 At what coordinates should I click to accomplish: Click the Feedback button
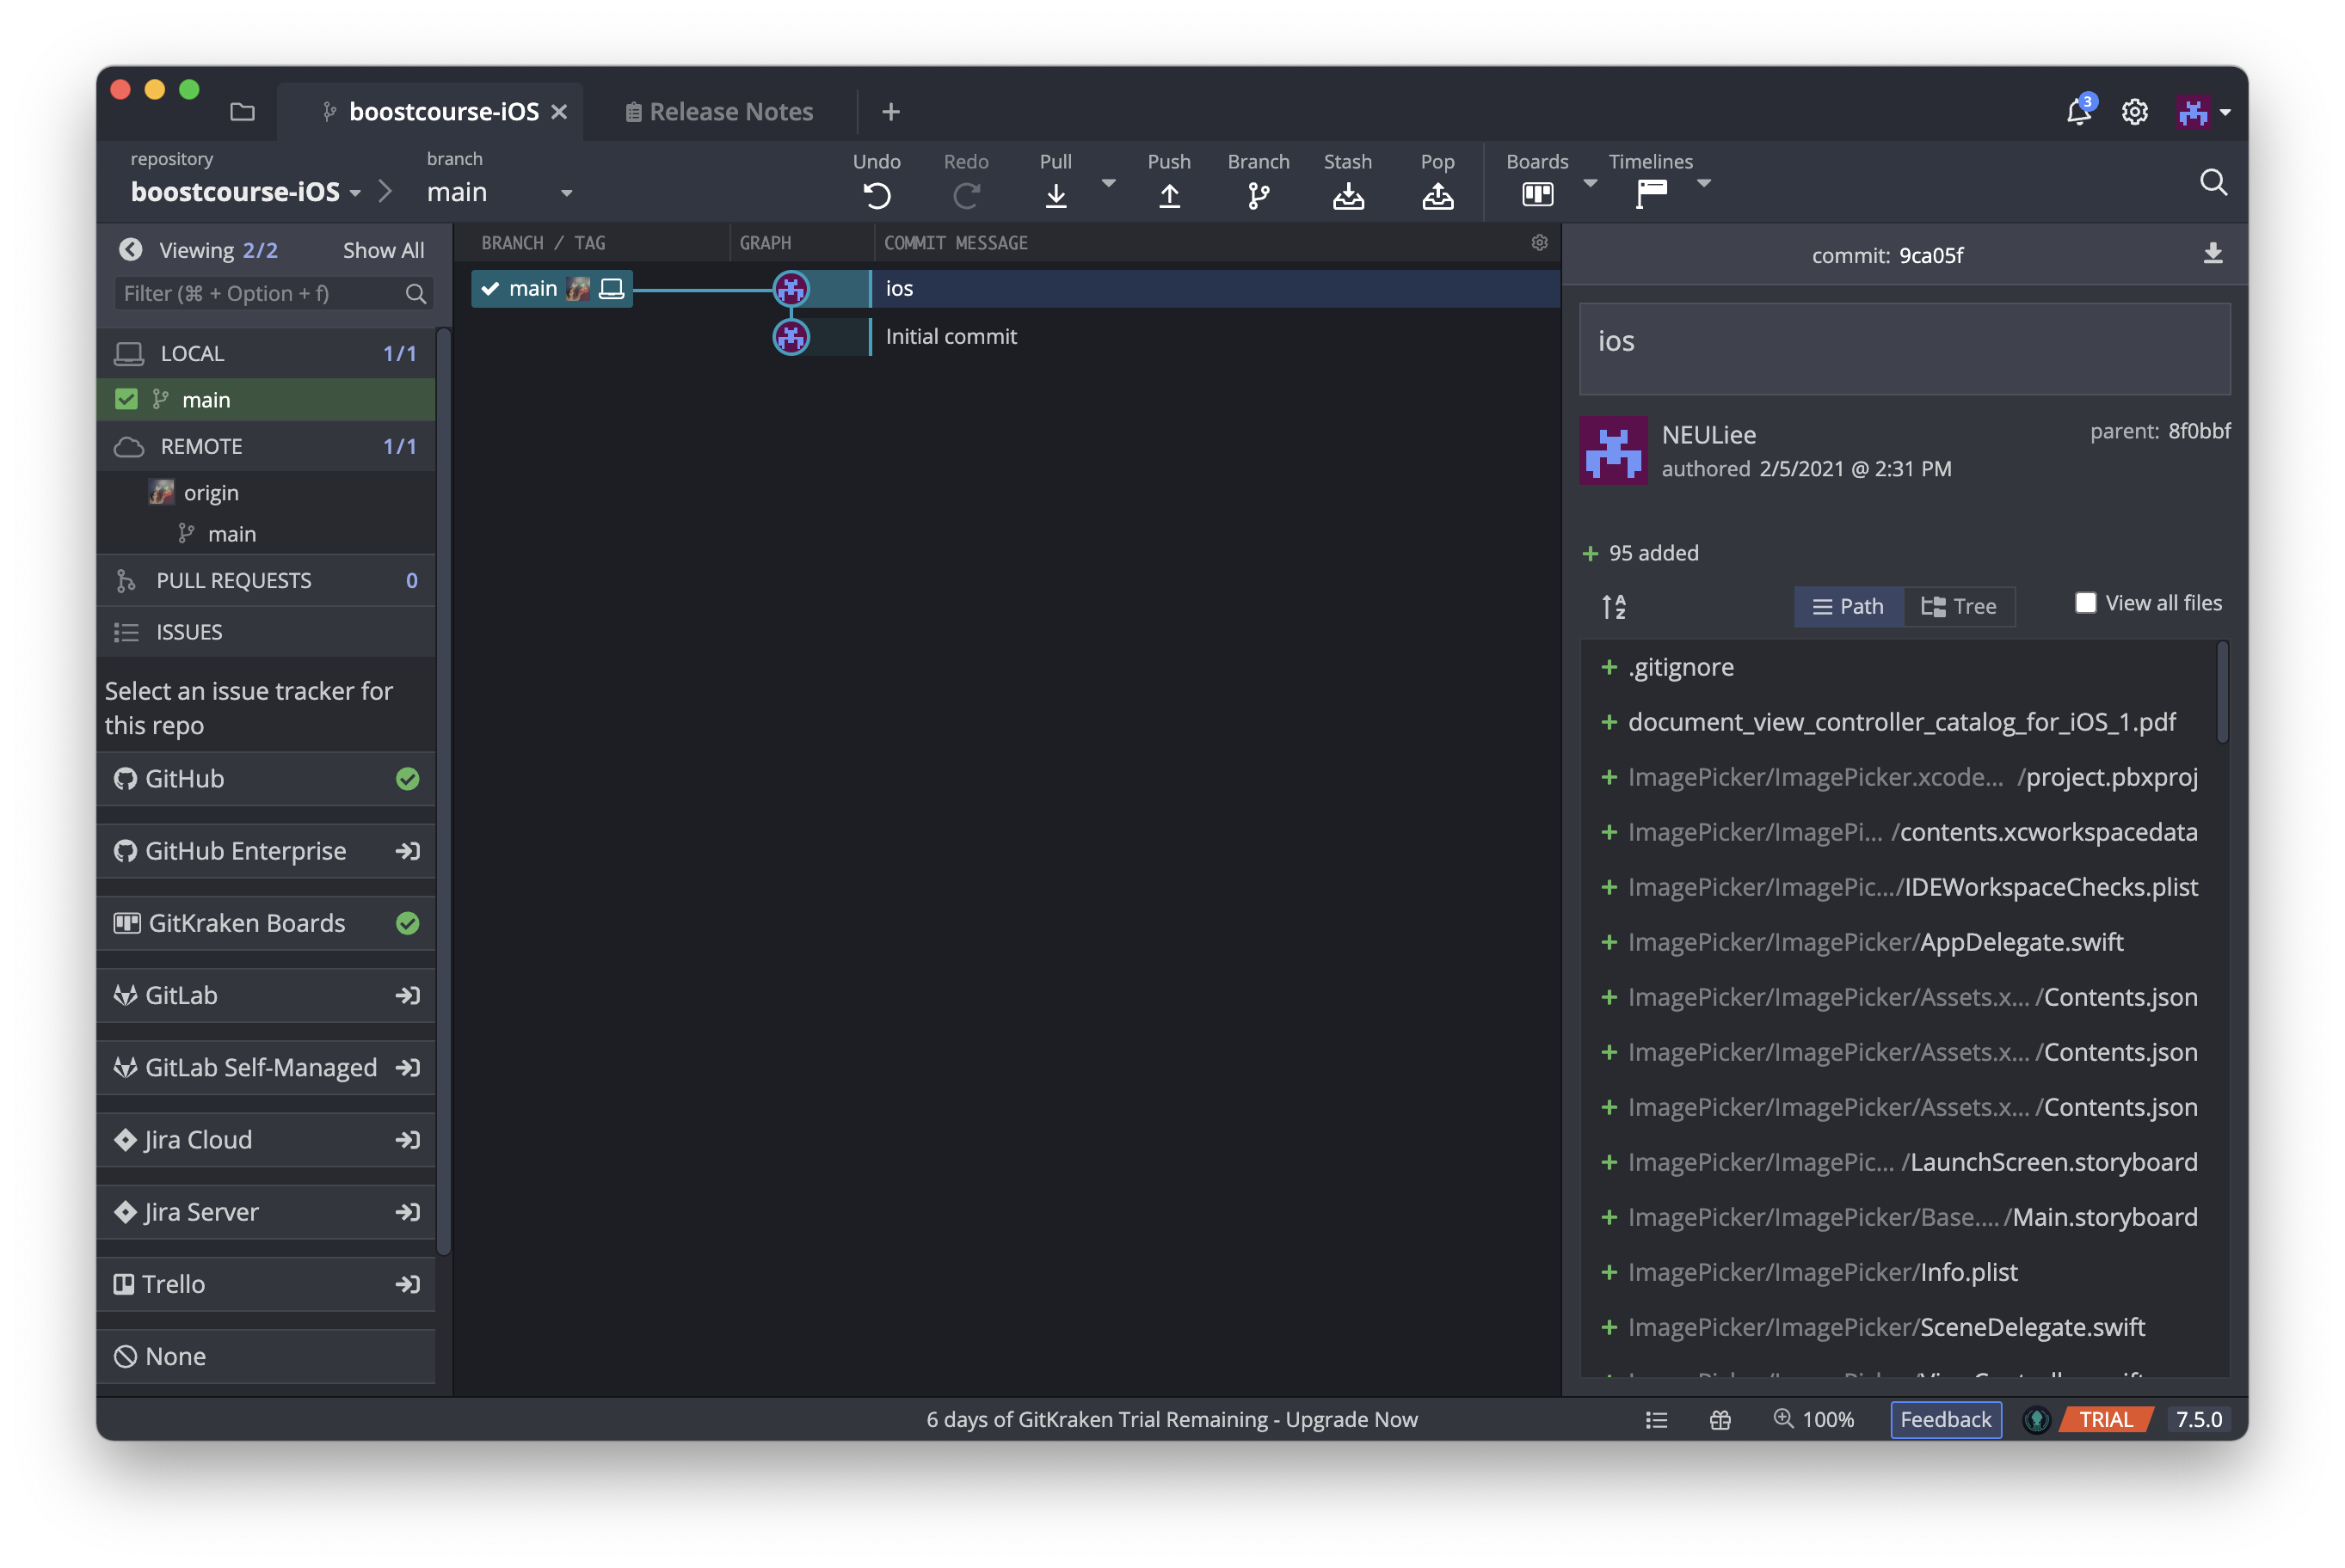point(1945,1419)
